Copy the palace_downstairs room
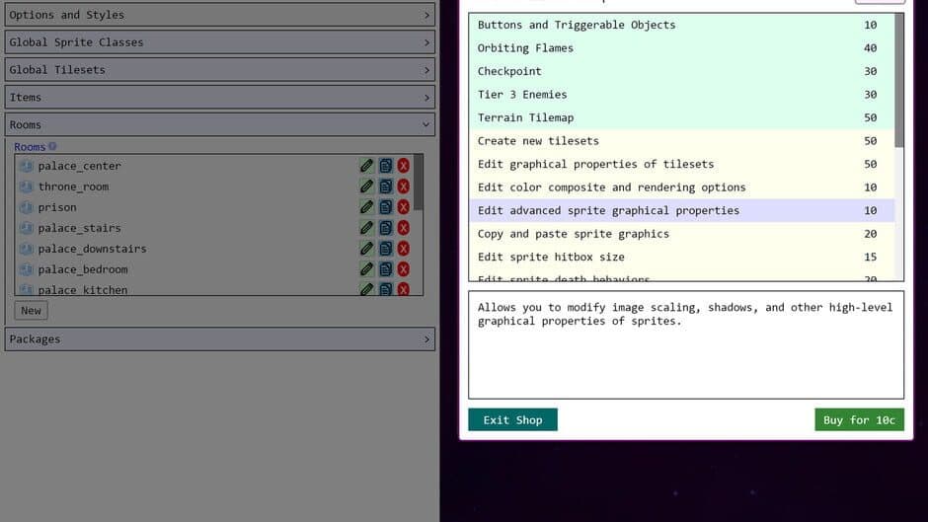The height and width of the screenshot is (522, 928). tap(385, 249)
